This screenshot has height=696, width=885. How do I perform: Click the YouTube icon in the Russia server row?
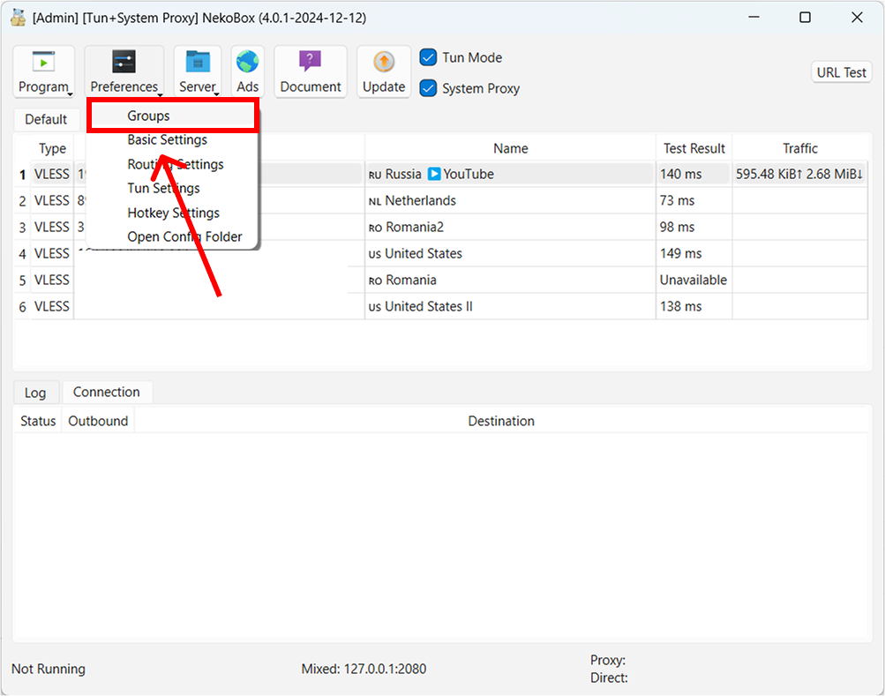pyautogui.click(x=434, y=174)
